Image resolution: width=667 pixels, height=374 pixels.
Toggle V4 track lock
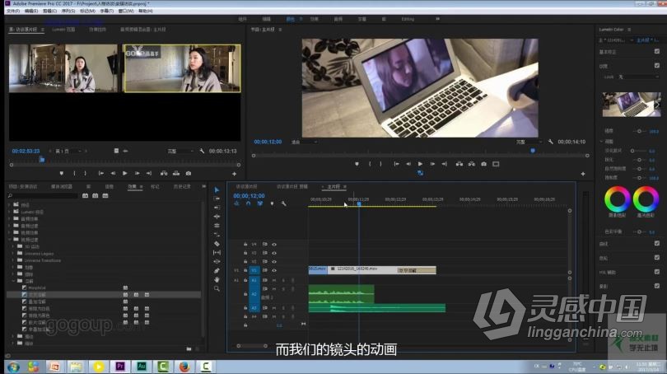[245, 244]
